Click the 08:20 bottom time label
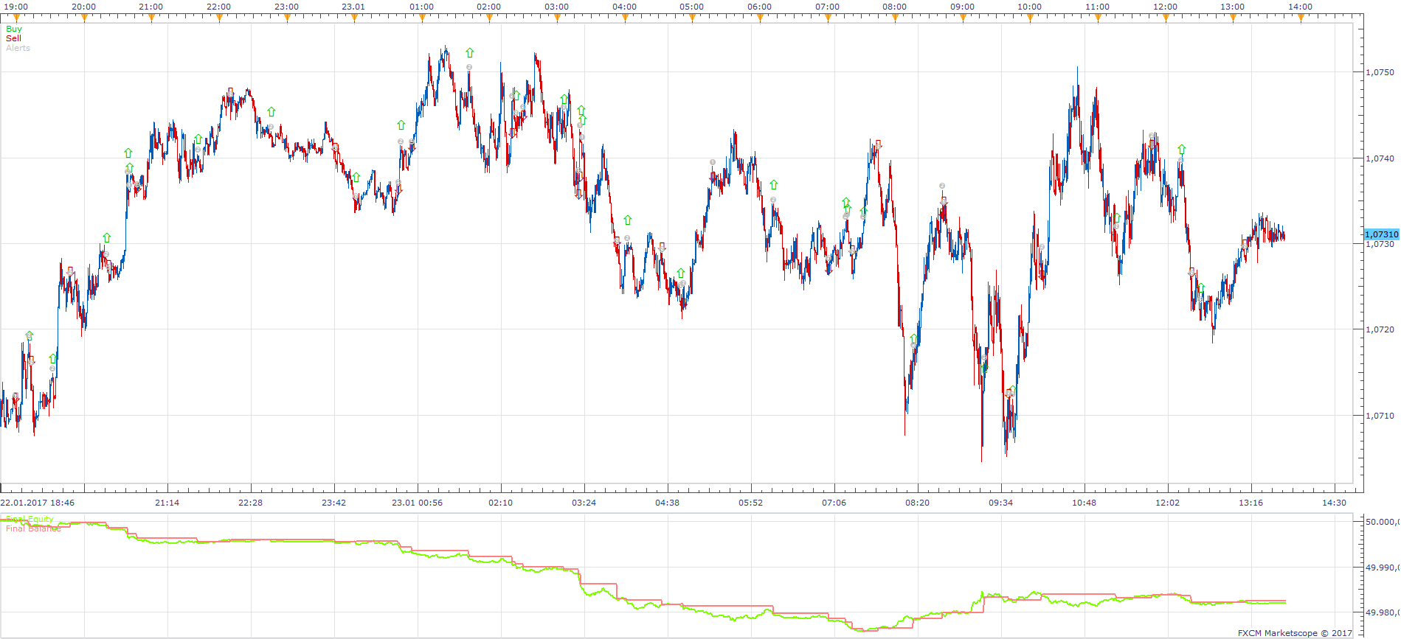 (x=918, y=503)
